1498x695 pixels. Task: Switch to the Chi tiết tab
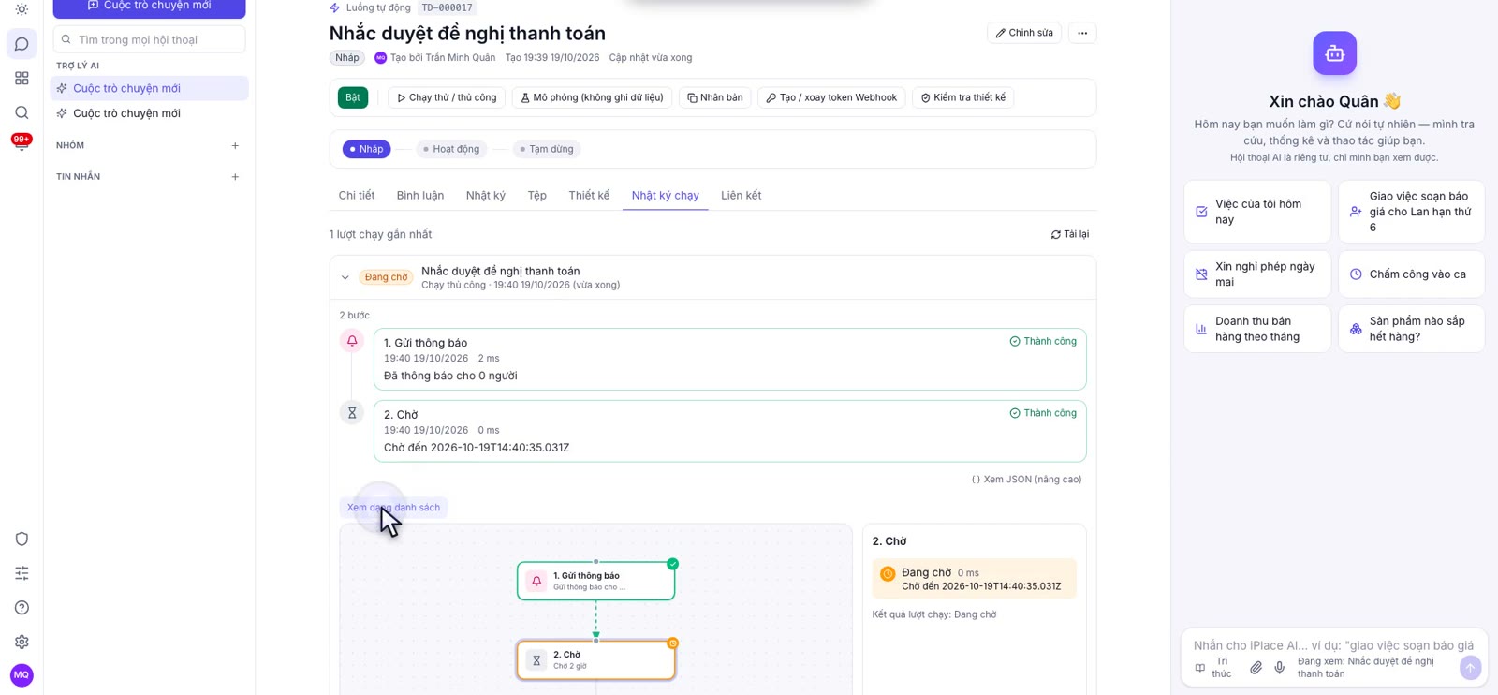click(357, 196)
